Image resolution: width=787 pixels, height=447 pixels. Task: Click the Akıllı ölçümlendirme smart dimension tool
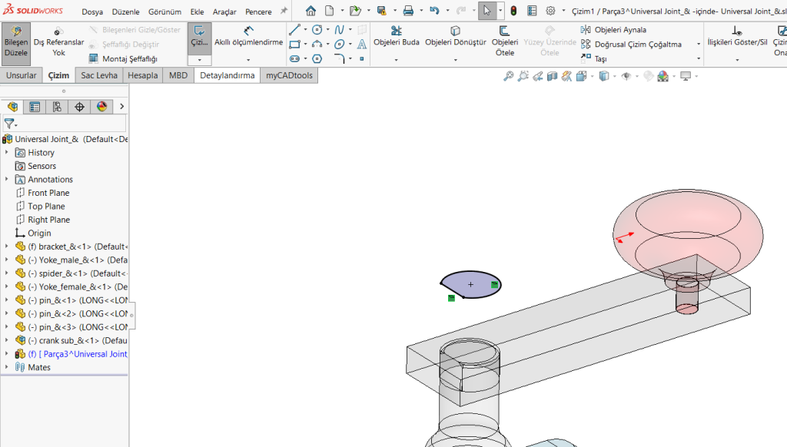tap(248, 41)
